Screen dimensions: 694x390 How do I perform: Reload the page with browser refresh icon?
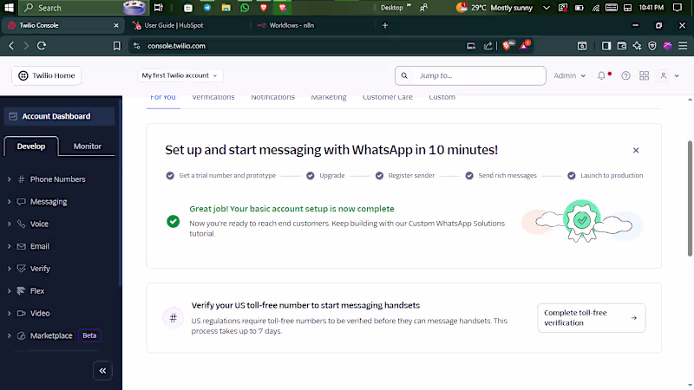point(42,46)
